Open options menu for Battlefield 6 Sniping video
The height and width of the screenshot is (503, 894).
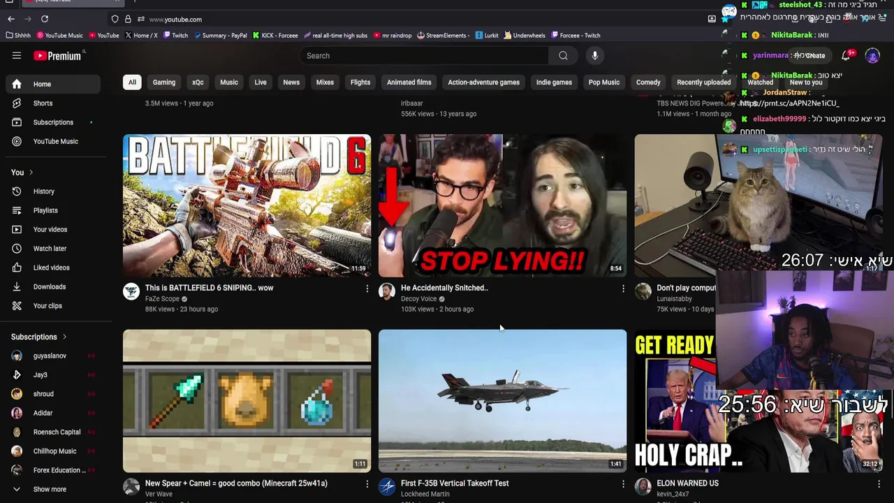(x=367, y=289)
